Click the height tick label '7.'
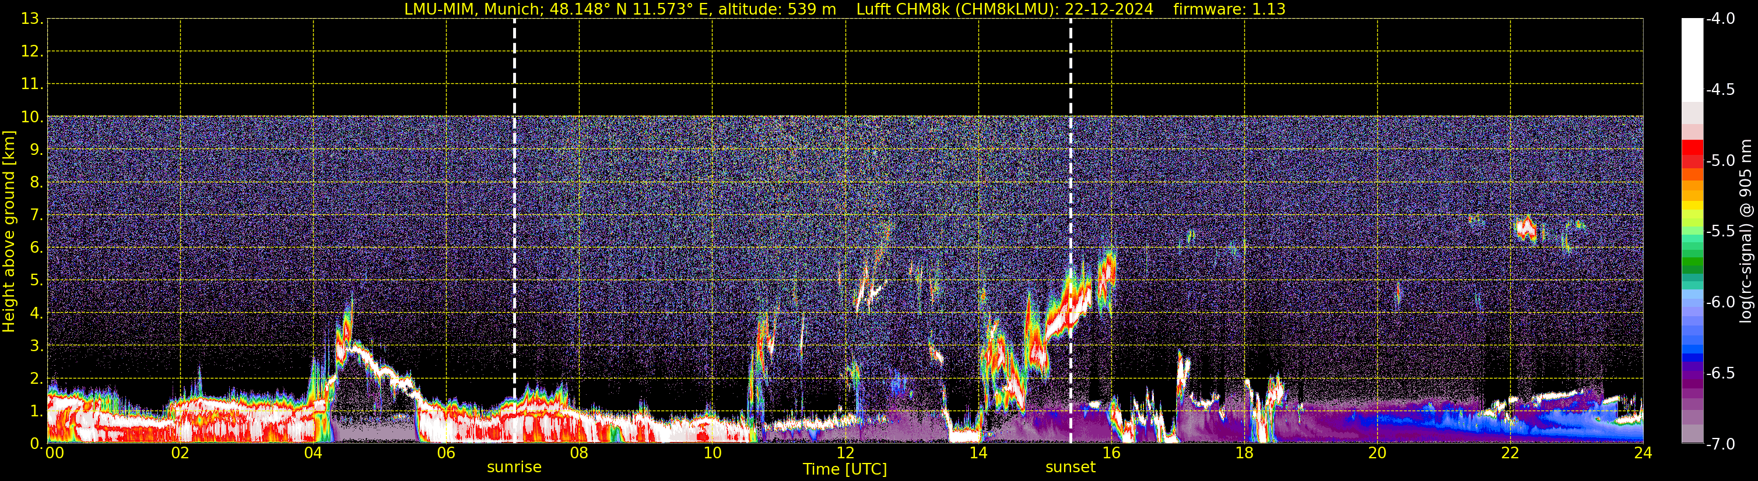 (36, 215)
